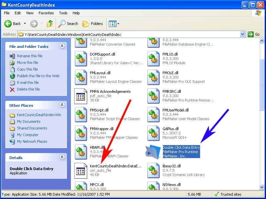
Task: Click the My Computer icon
Action: pos(12,135)
